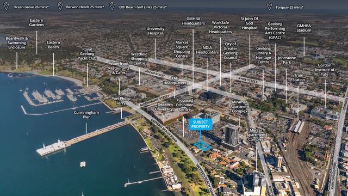Viewport: 348px width, 196px height.
Task: Click the Western Beach Road label
Action: coord(205,180)
